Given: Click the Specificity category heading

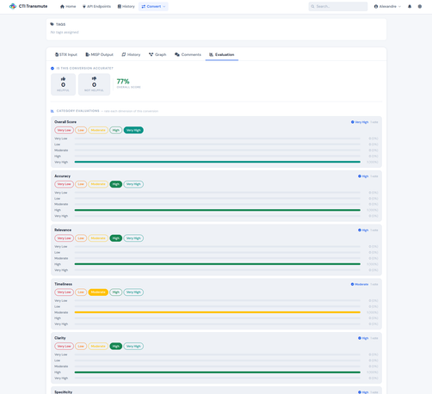Looking at the screenshot, I should [x=64, y=391].
